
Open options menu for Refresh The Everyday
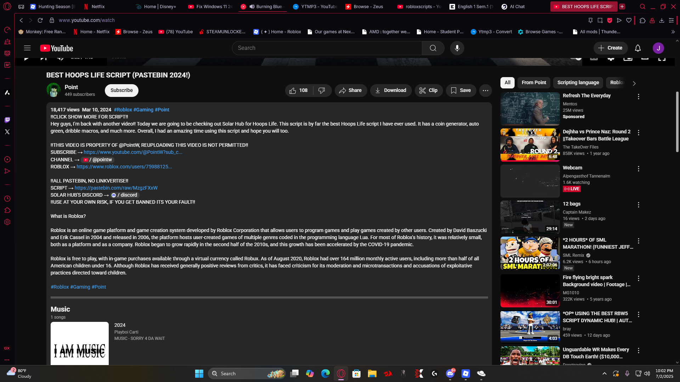click(x=639, y=97)
